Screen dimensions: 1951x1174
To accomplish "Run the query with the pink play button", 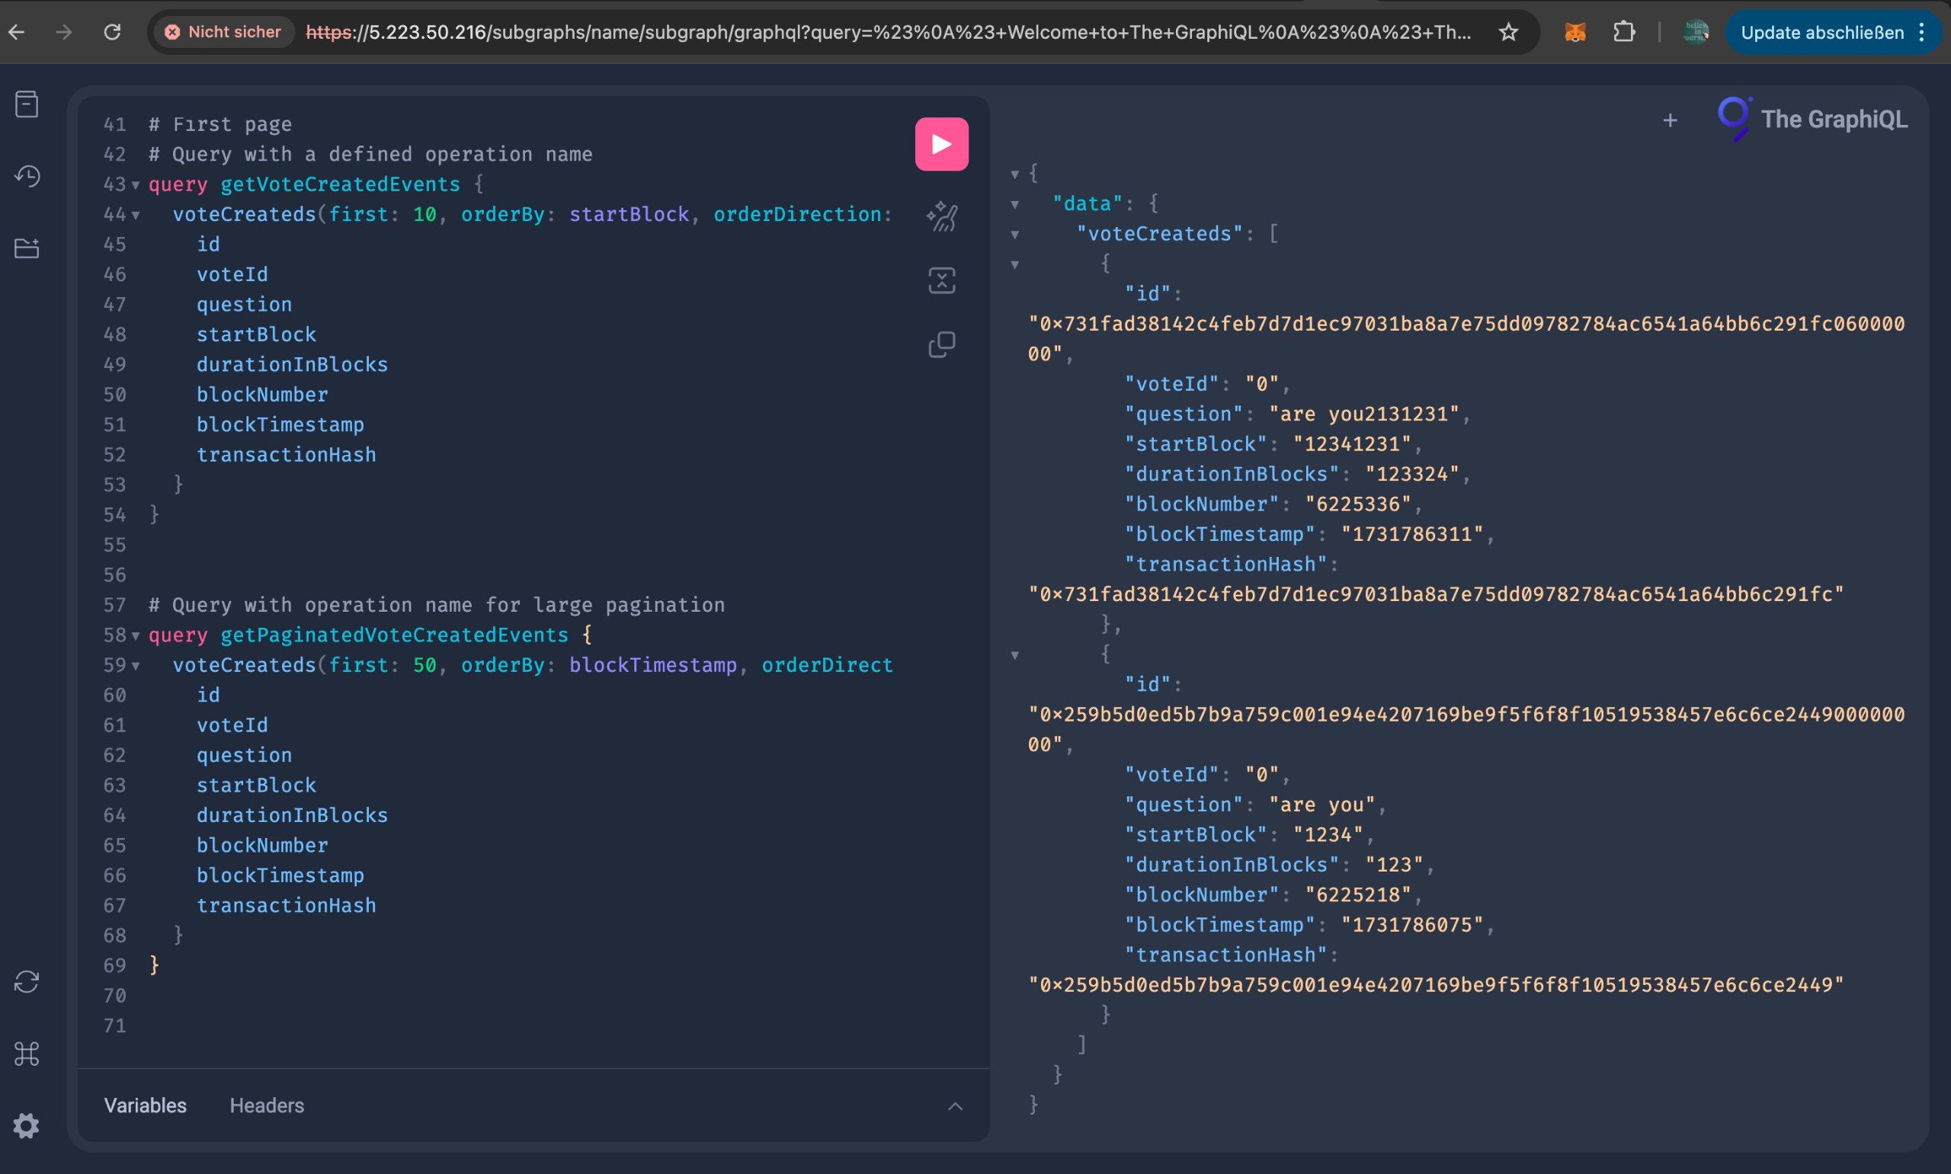I will pyautogui.click(x=941, y=144).
